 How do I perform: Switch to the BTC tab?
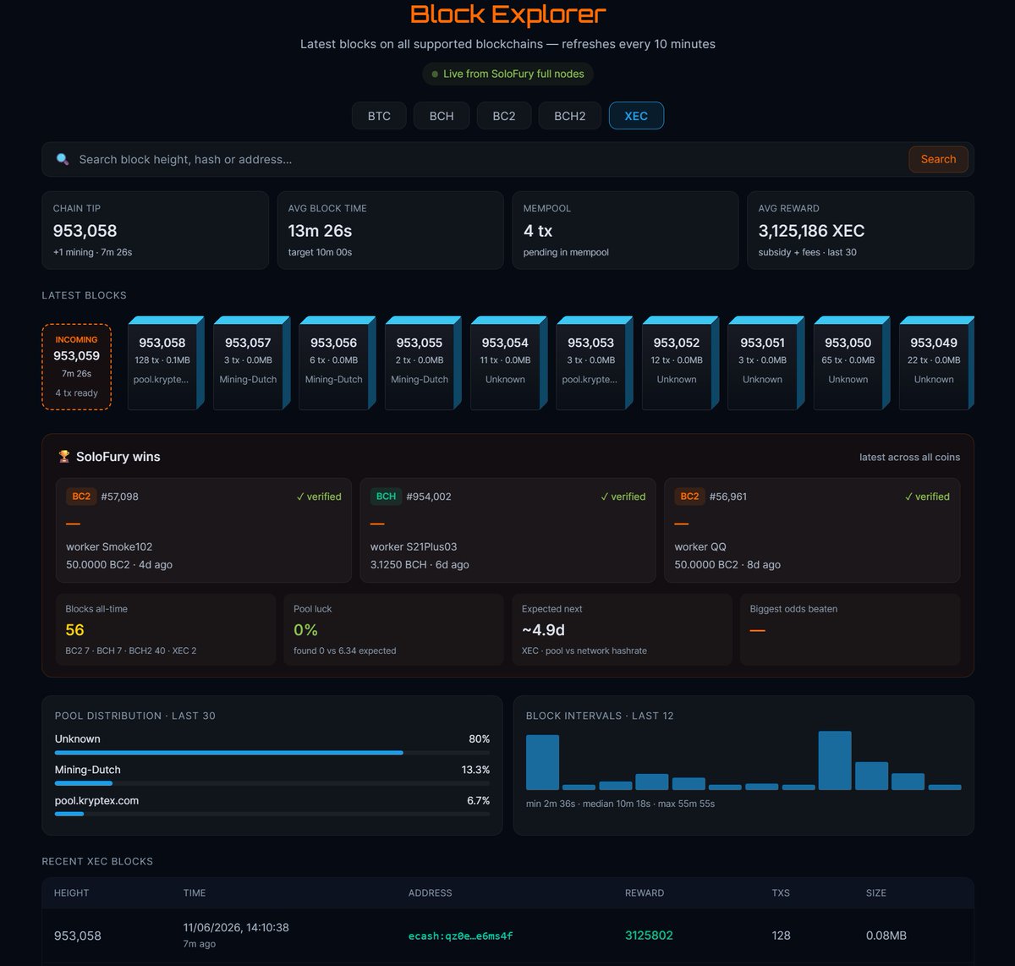pyautogui.click(x=379, y=116)
